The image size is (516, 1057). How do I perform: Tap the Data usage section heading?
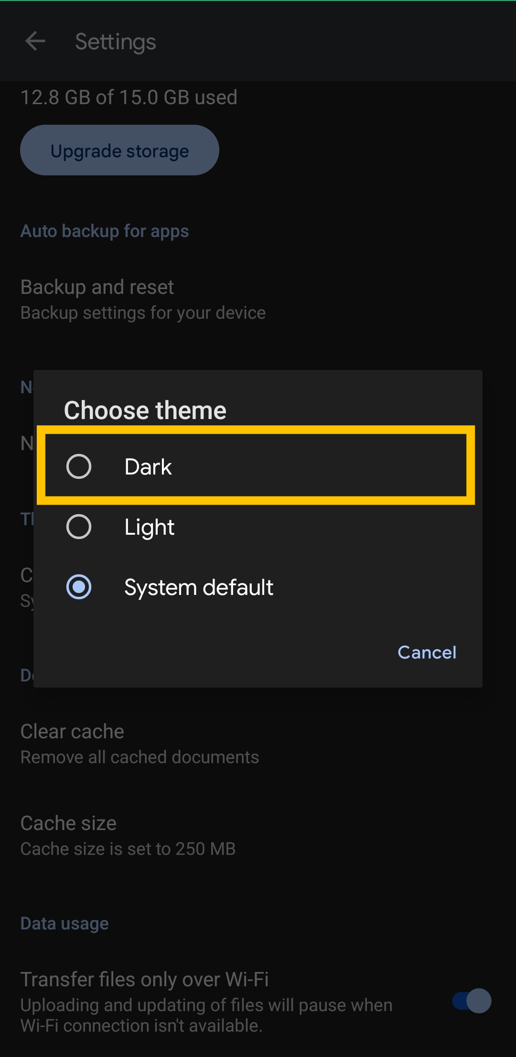[64, 923]
